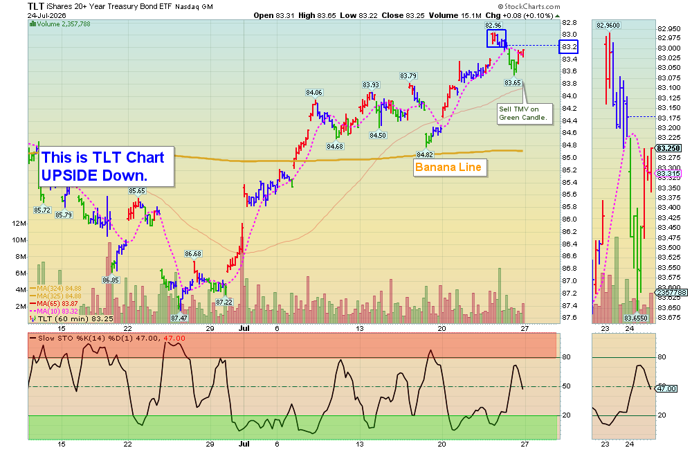Viewport: 692px width, 450px height.
Task: Click the Volume 15.1M header value
Action: click(455, 15)
